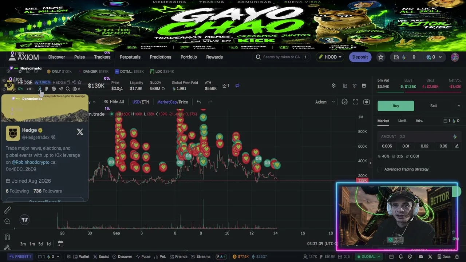The height and width of the screenshot is (262, 466).
Task: Edit the preset amounts with pencil
Action: (457, 146)
